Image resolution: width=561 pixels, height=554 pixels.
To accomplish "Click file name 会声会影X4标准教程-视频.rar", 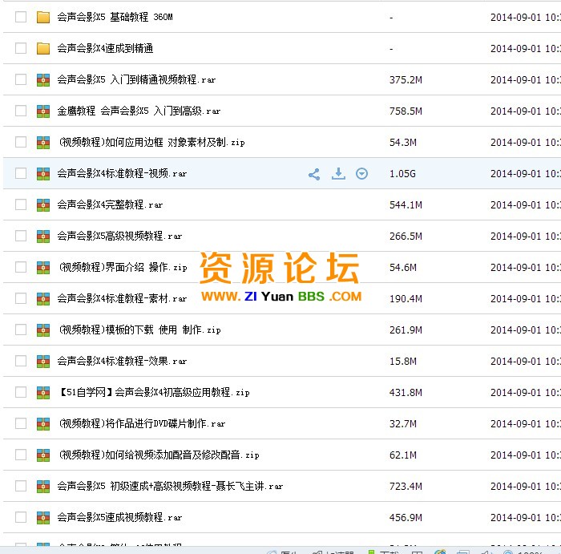I will [x=122, y=173].
